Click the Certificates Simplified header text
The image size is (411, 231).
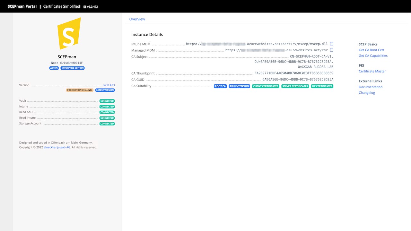(62, 6)
